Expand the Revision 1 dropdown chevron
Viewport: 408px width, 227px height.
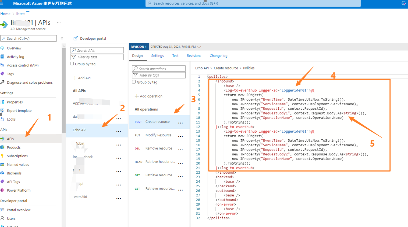(199, 47)
